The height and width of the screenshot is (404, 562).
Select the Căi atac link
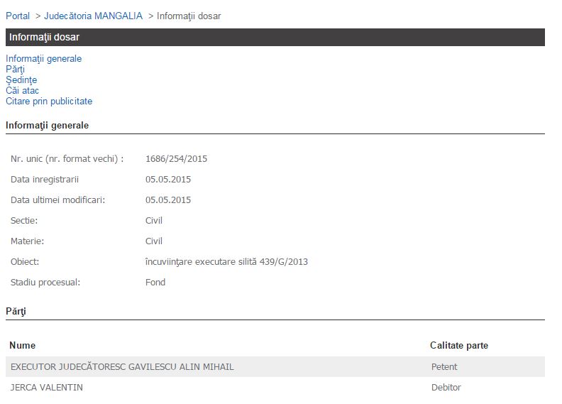(x=22, y=90)
